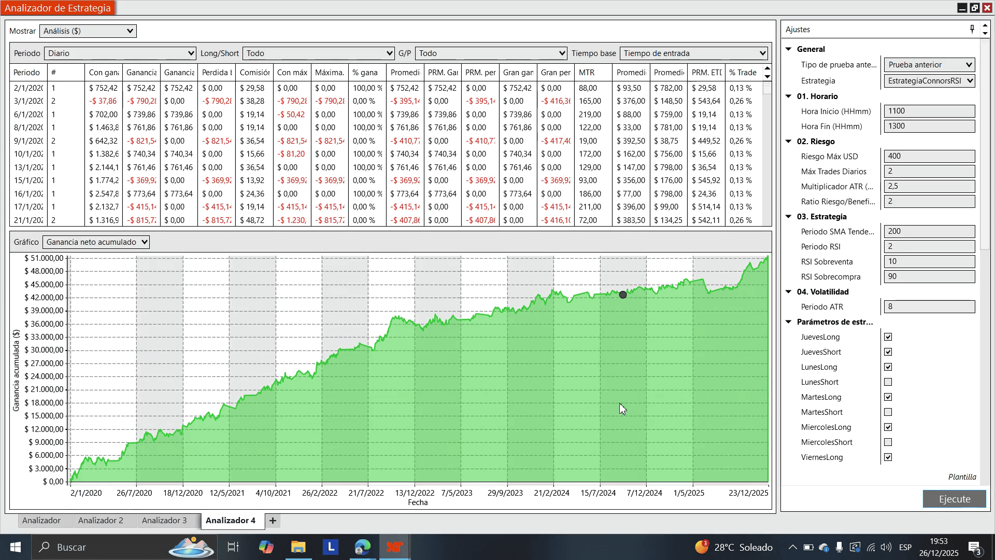Open NinjaTrader icon in the taskbar
Screen dimensions: 995x560
click(394, 547)
